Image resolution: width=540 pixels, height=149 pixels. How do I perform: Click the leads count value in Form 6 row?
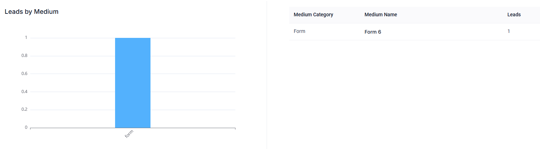[x=508, y=31]
